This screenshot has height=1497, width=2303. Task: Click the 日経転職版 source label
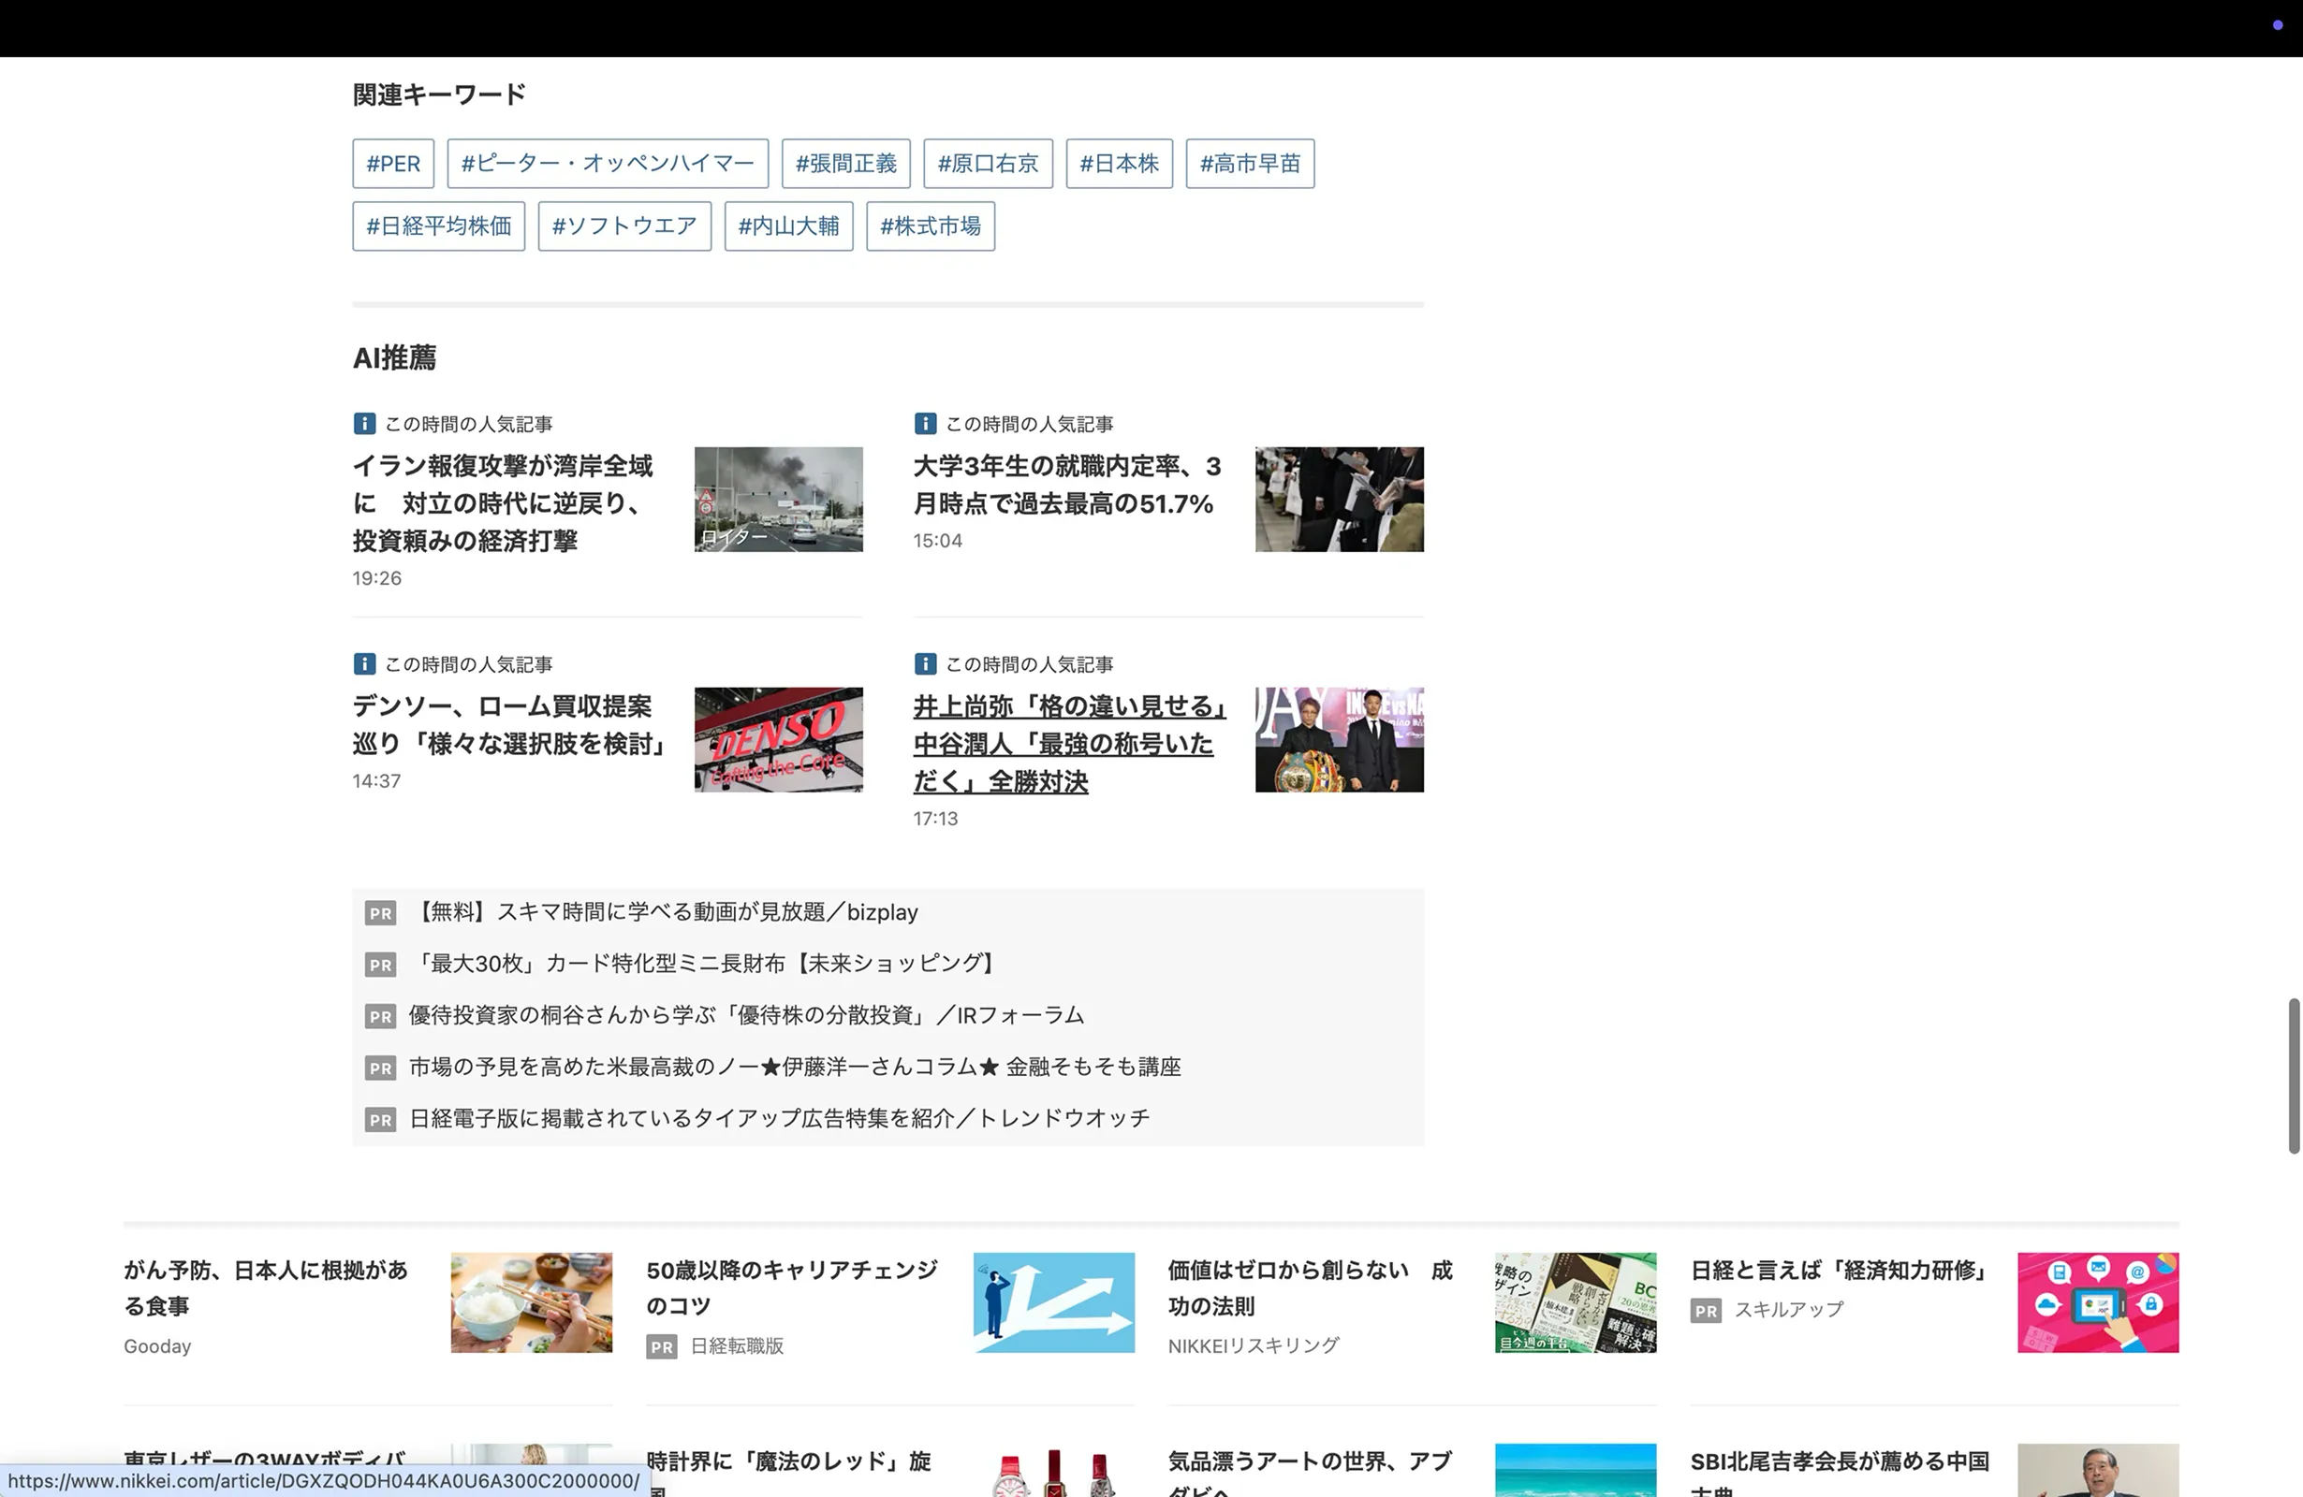[738, 1346]
